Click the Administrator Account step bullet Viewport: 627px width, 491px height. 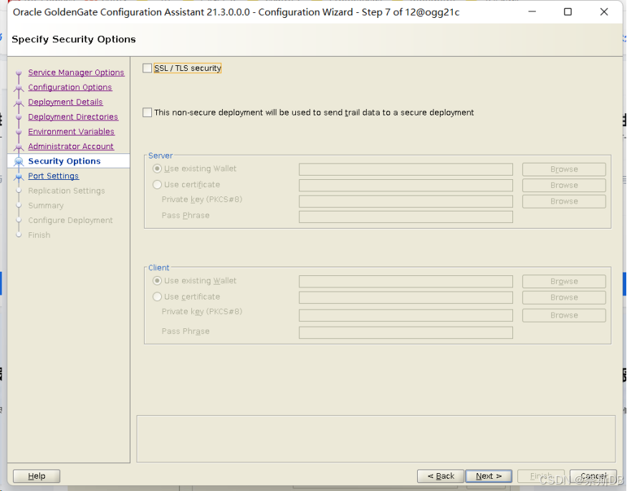click(x=19, y=147)
